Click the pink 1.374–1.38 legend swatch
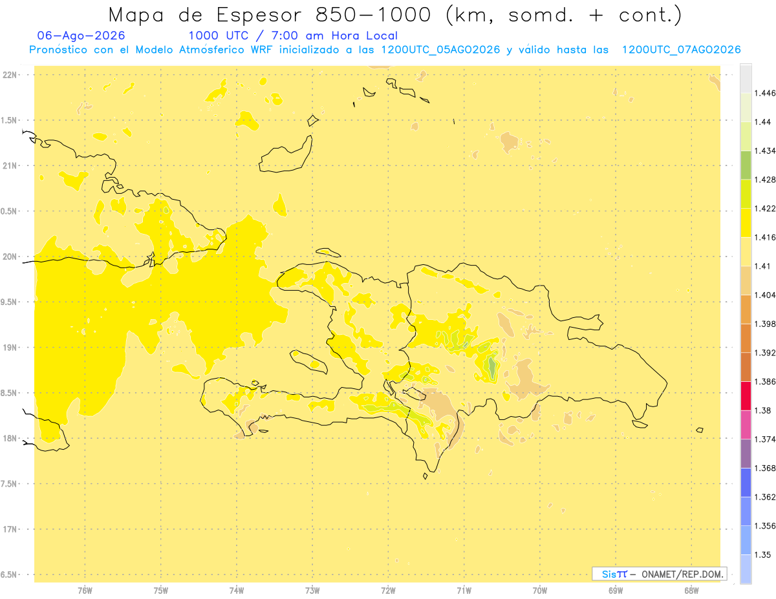Image resolution: width=776 pixels, height=599 pixels. coord(746,425)
